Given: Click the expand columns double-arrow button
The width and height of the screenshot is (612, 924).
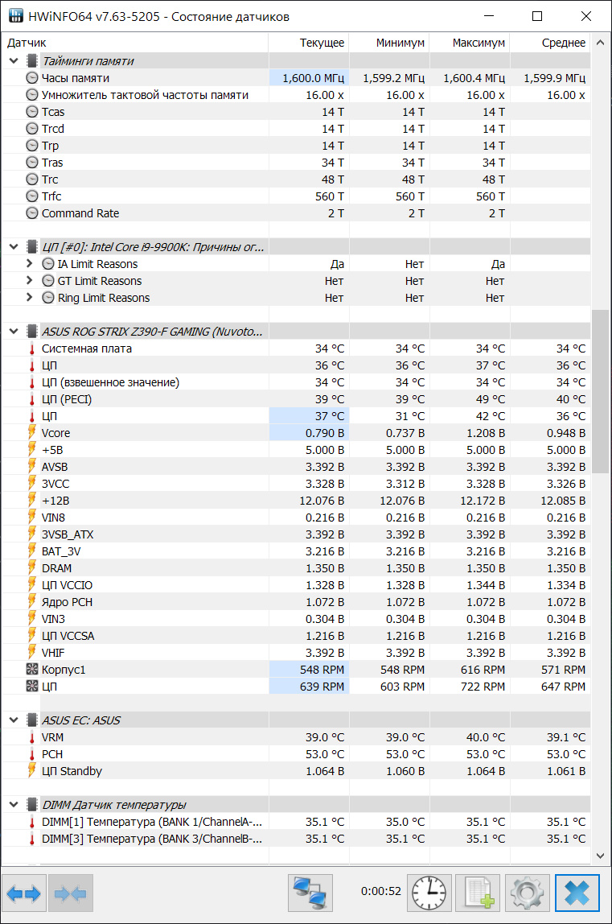Looking at the screenshot, I should coord(23,893).
